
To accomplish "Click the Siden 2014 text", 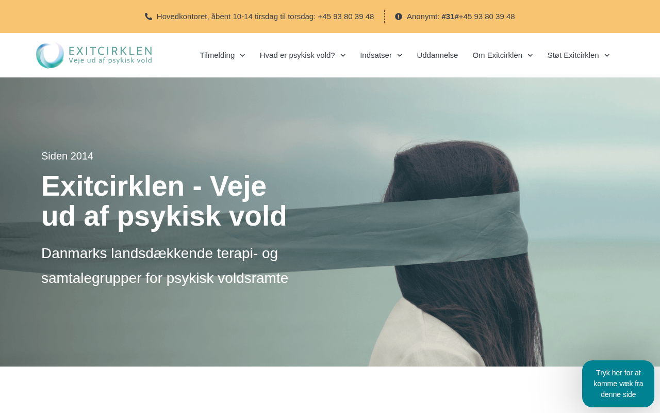I will [68, 156].
